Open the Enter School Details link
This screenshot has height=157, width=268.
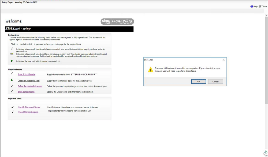point(26,75)
